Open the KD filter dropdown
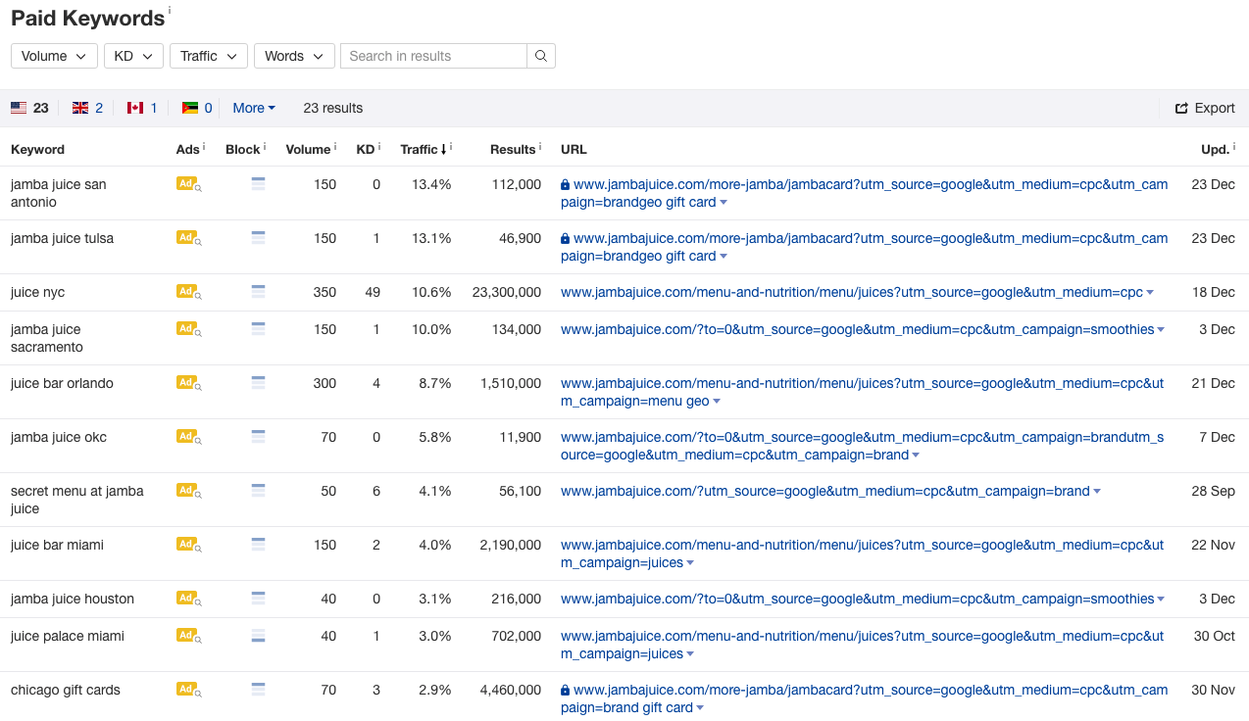 133,56
